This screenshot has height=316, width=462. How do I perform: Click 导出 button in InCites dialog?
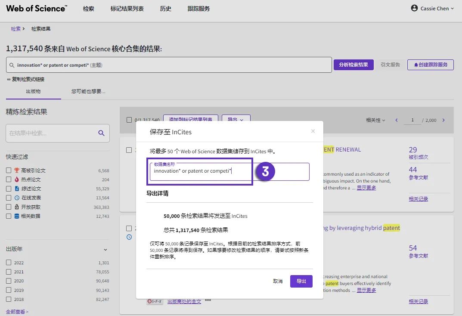coord(301,281)
